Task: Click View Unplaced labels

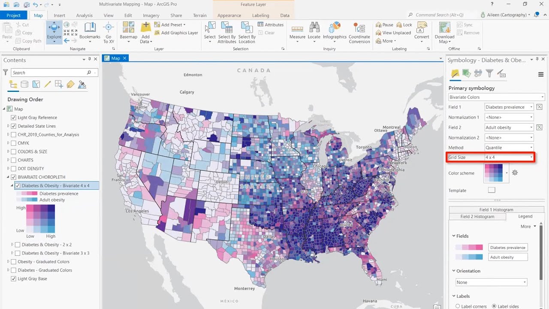Action: coord(393,33)
